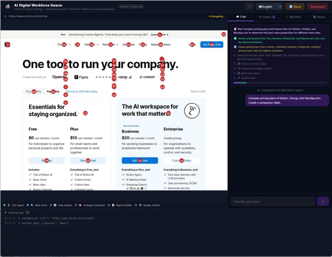Click Request a demo in Notion navbar
Viewport: 332px width, 257px height.
[160, 44]
